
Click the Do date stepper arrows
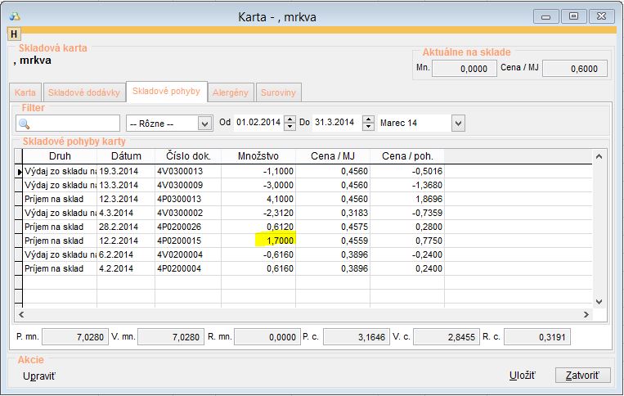tap(368, 124)
